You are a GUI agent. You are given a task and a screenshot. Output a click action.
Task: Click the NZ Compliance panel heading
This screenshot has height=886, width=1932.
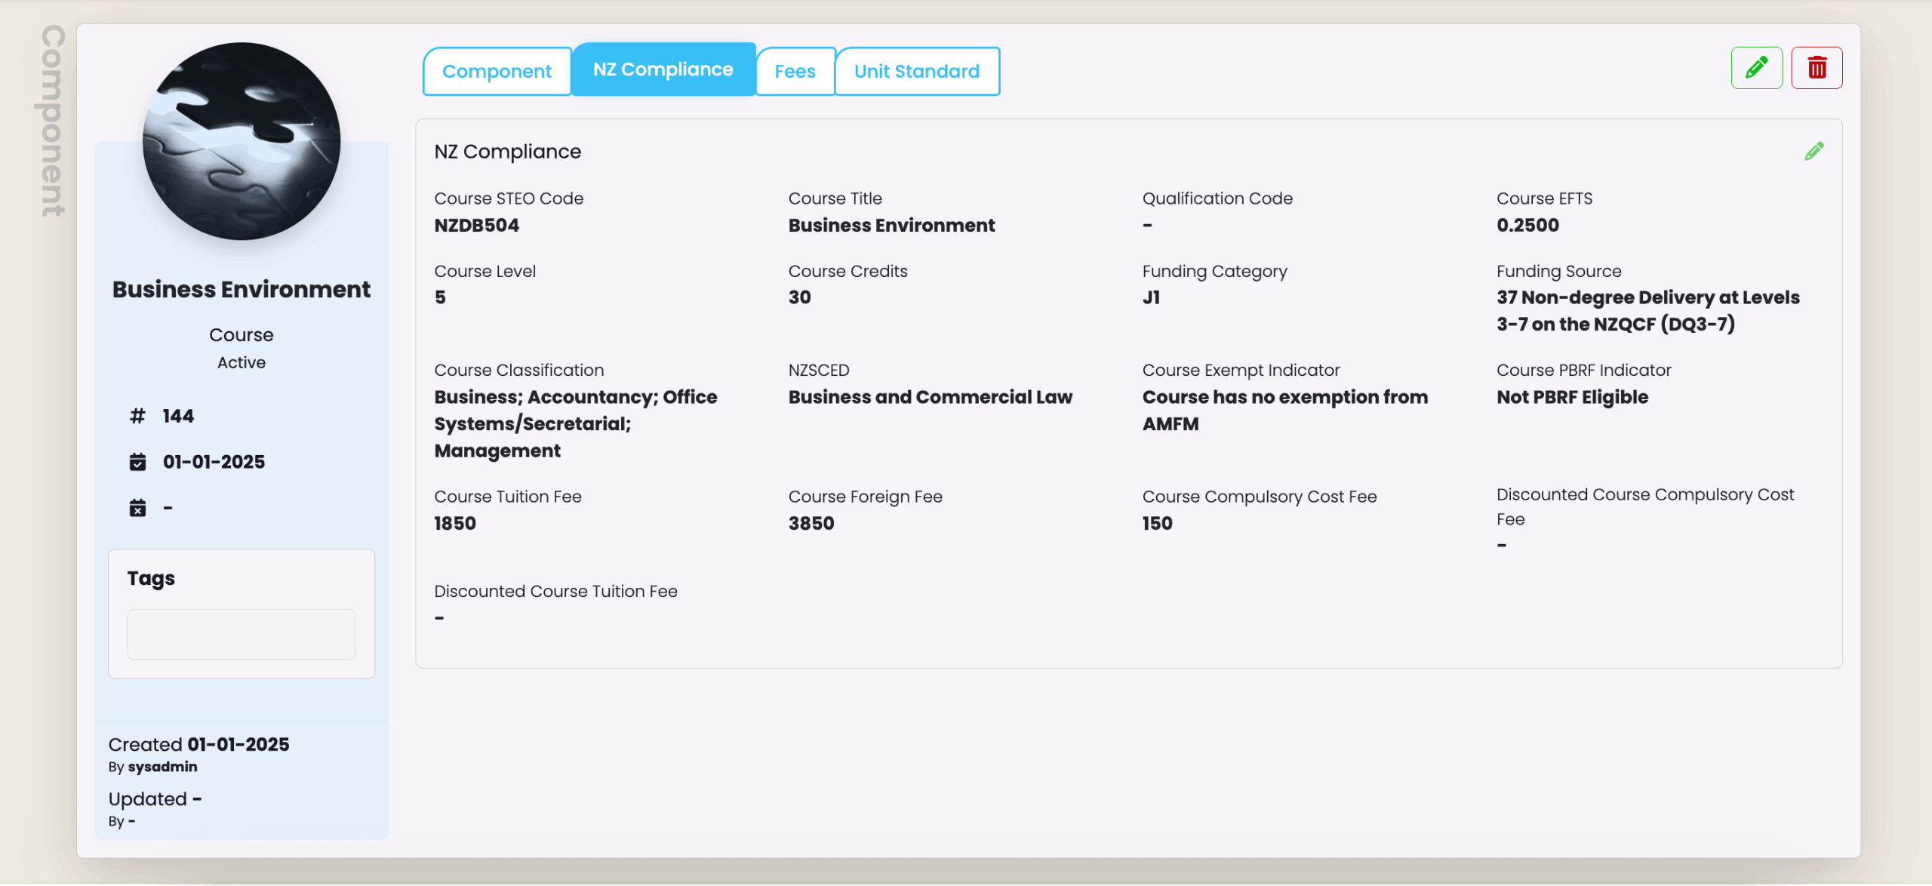[508, 152]
